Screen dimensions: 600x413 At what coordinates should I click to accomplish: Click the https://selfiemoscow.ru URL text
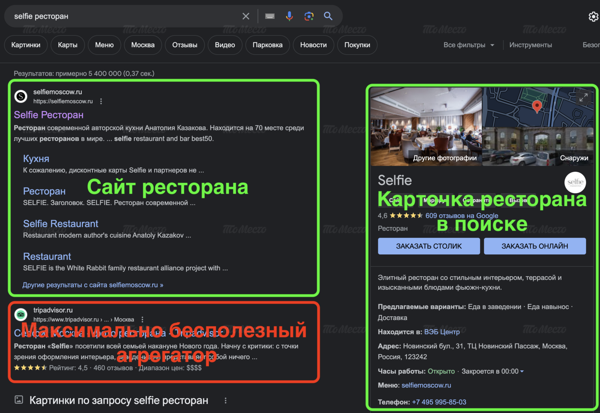[63, 102]
